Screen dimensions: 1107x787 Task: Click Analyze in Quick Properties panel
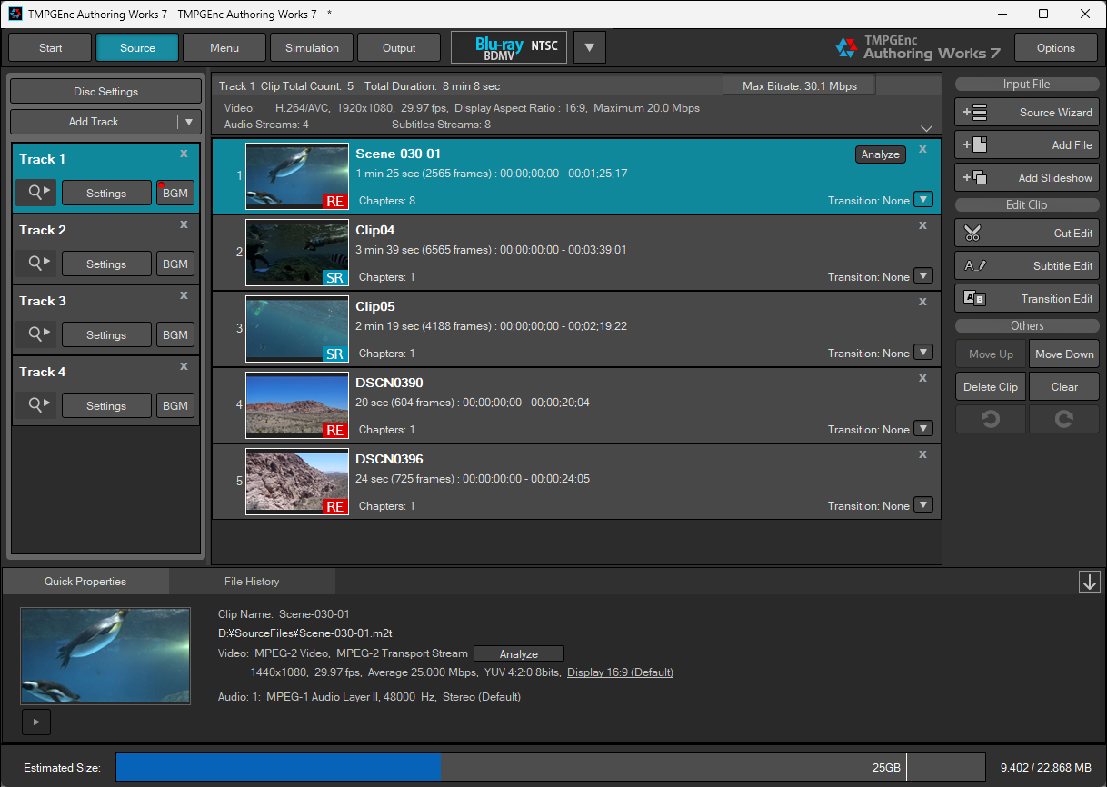tap(519, 654)
